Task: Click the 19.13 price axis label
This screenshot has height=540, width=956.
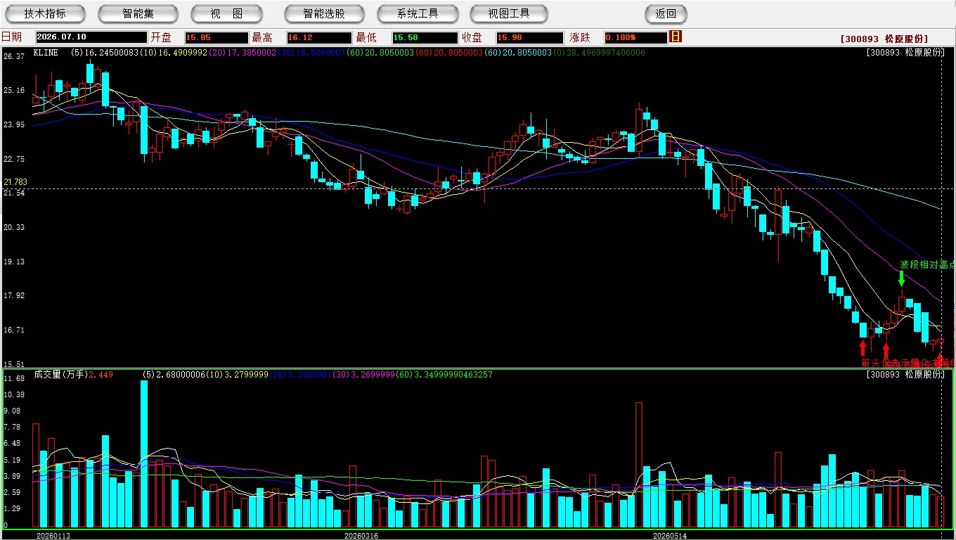Action: 14,262
